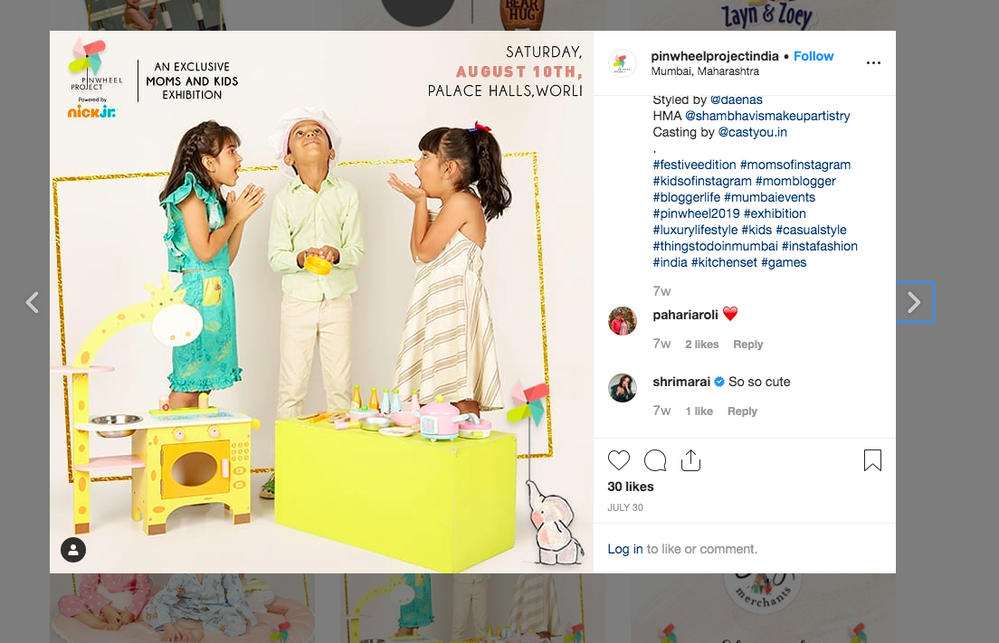This screenshot has height=643, width=999.
Task: Follow pinwheelprojectindia account
Action: click(x=813, y=56)
